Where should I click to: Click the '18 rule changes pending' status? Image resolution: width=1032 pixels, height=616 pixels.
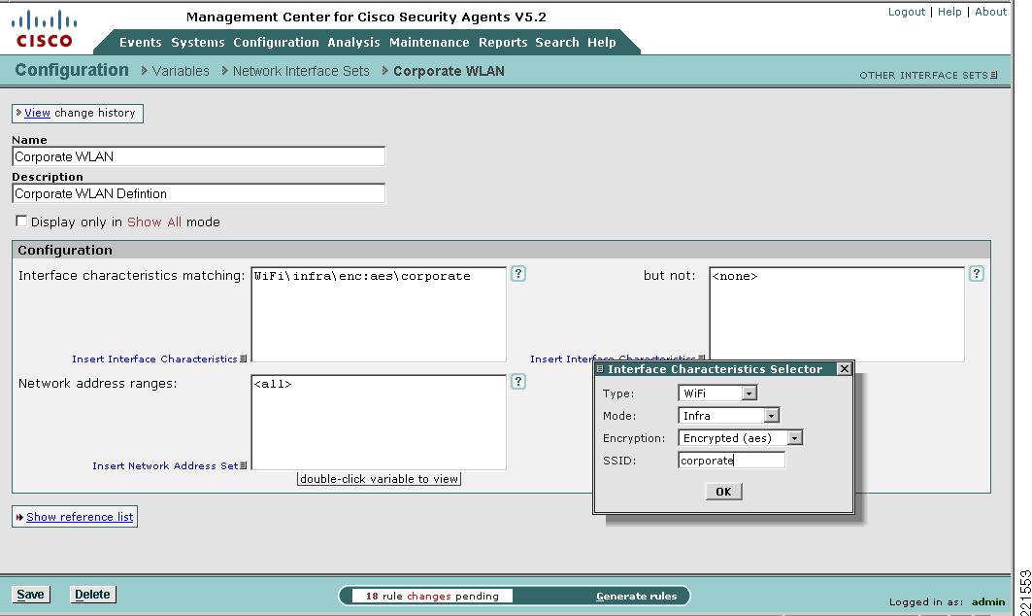[432, 597]
